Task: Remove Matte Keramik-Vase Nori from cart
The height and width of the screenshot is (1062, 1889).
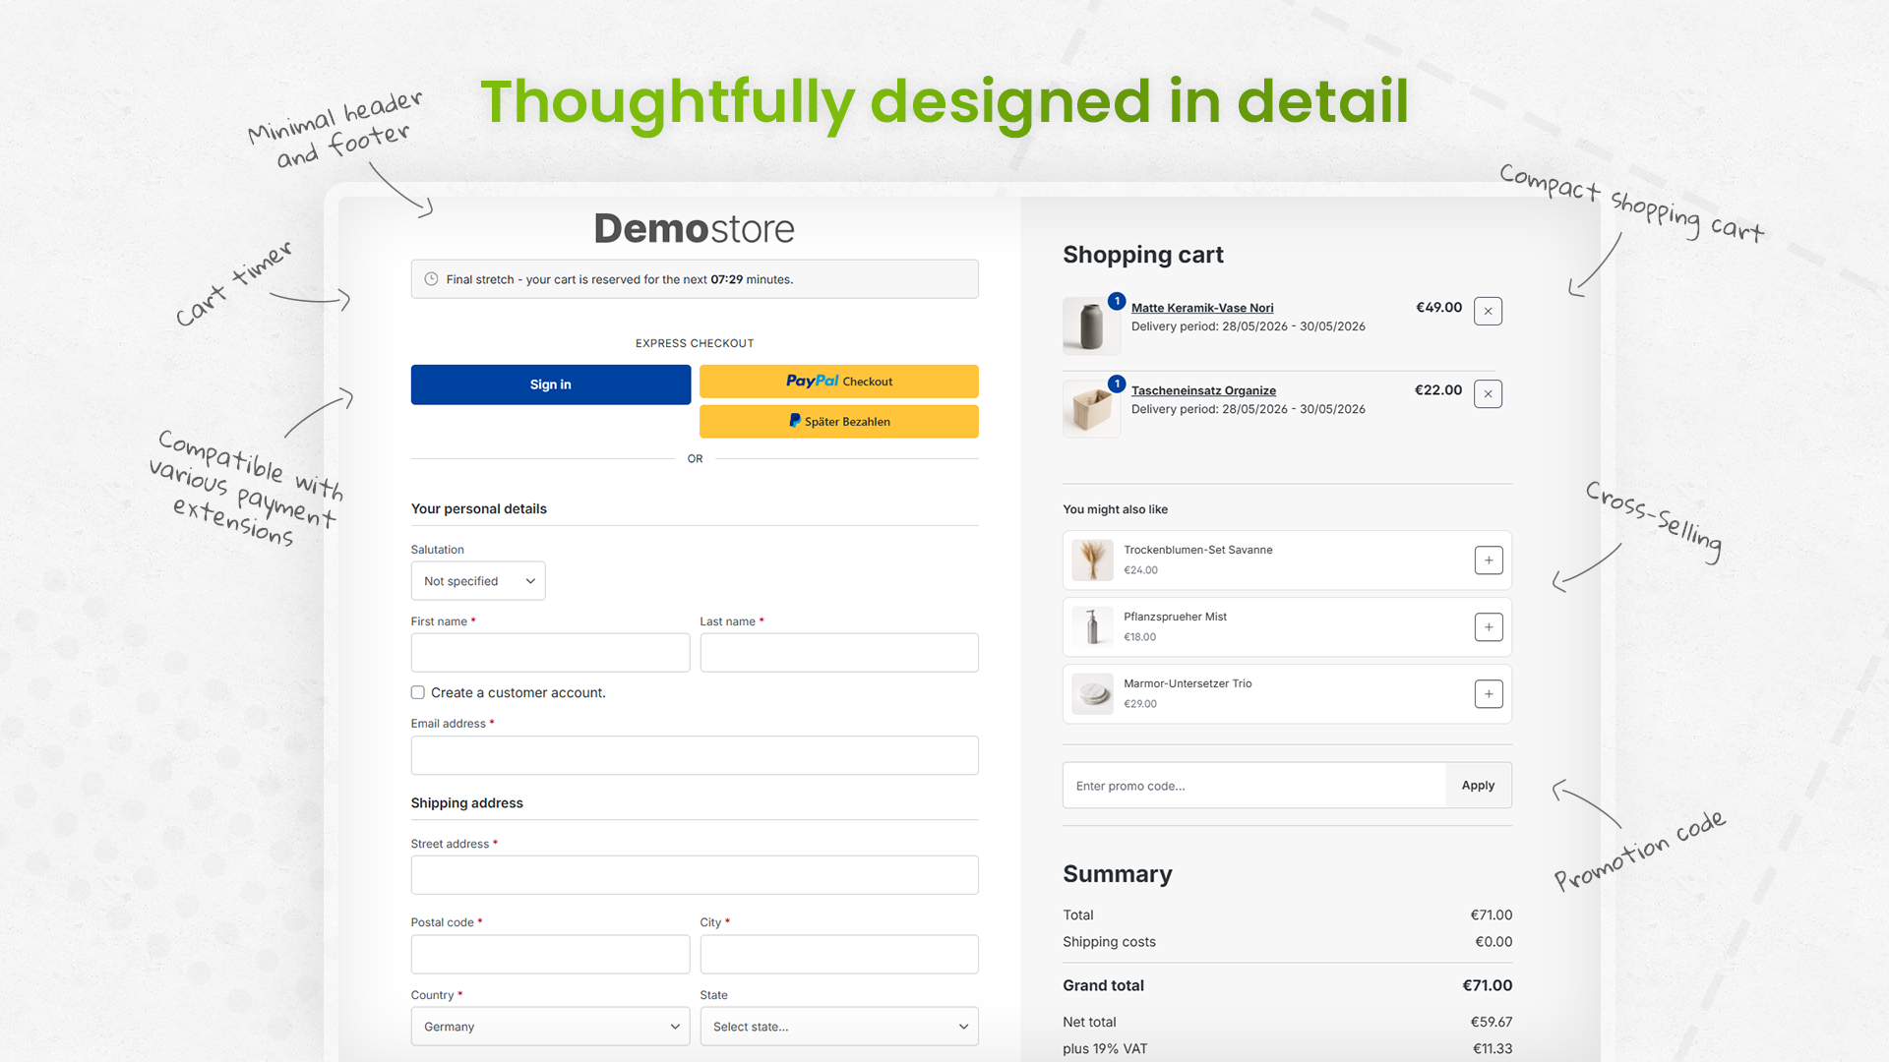Action: point(1488,312)
